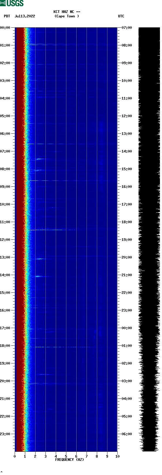Click the 03:00 PDT time label

click(5, 81)
